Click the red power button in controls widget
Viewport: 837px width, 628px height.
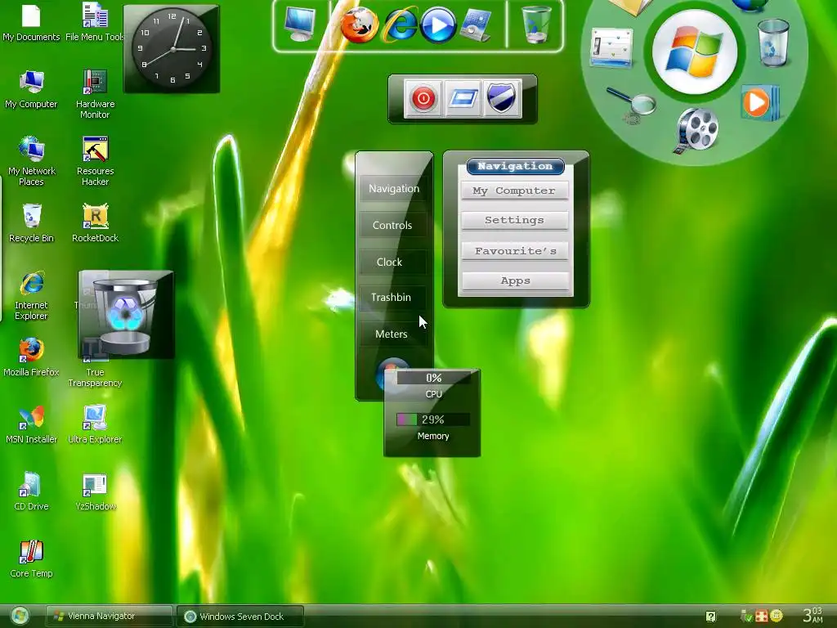coord(423,98)
